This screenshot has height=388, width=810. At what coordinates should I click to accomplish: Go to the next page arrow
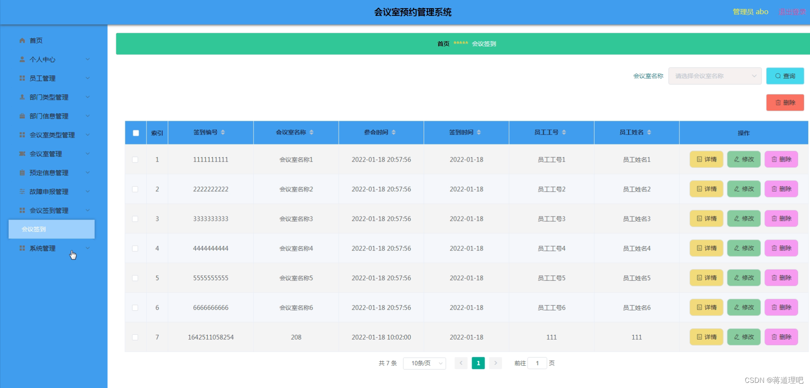495,363
